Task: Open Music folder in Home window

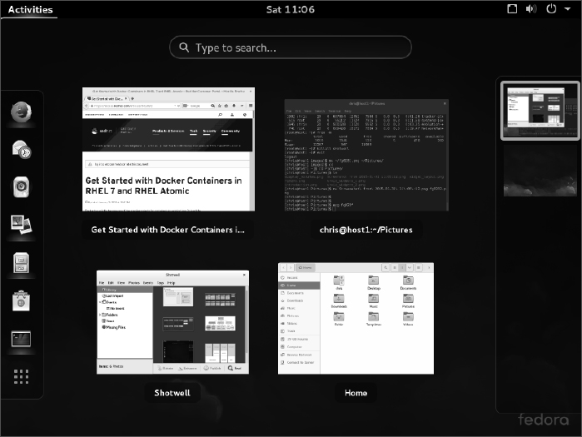Action: coord(373,300)
